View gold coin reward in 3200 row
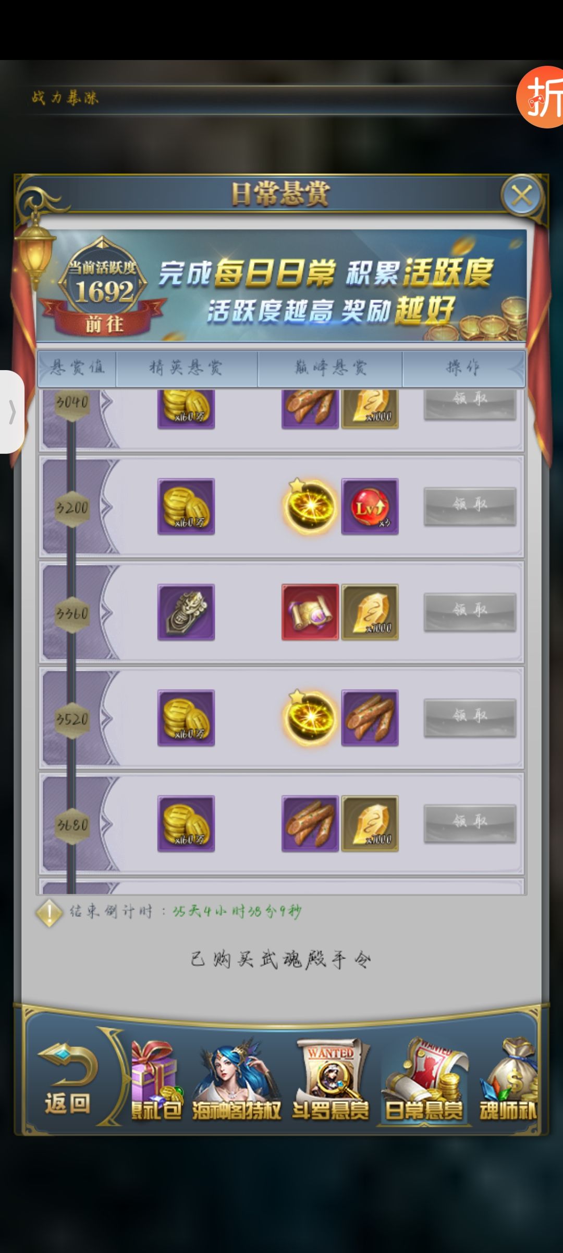 186,506
